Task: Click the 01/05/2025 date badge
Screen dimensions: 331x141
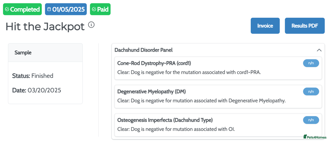Action: click(68, 10)
